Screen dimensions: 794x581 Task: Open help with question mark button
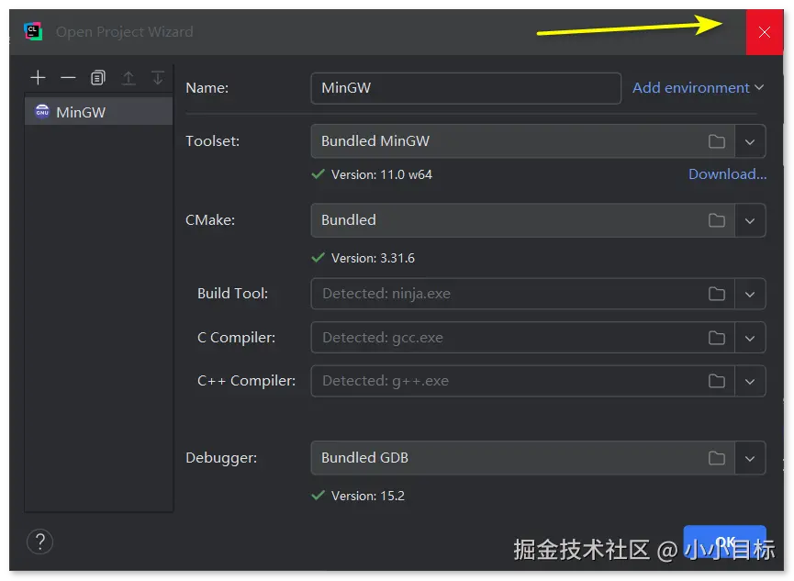coord(40,542)
